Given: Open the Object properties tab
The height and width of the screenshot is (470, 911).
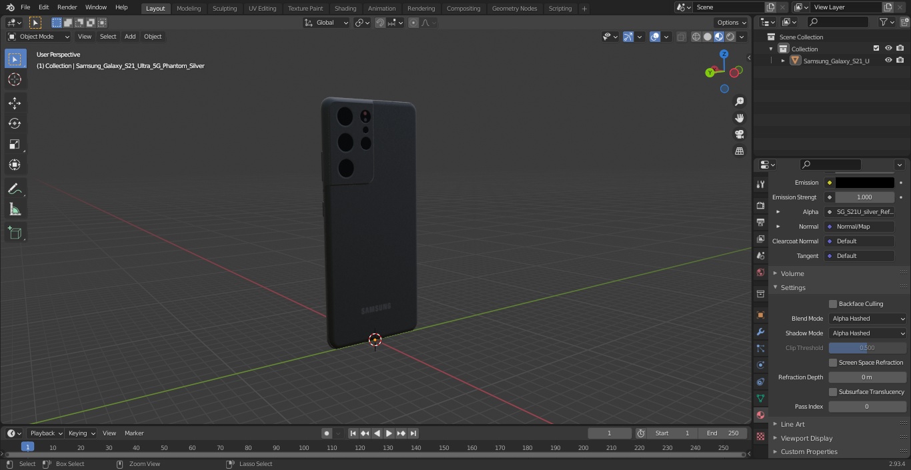Looking at the screenshot, I should [x=760, y=315].
